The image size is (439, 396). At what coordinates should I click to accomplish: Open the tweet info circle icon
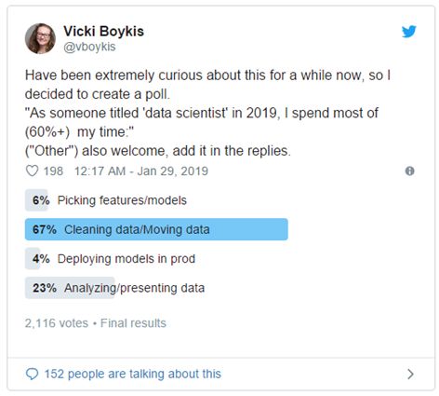(x=409, y=171)
